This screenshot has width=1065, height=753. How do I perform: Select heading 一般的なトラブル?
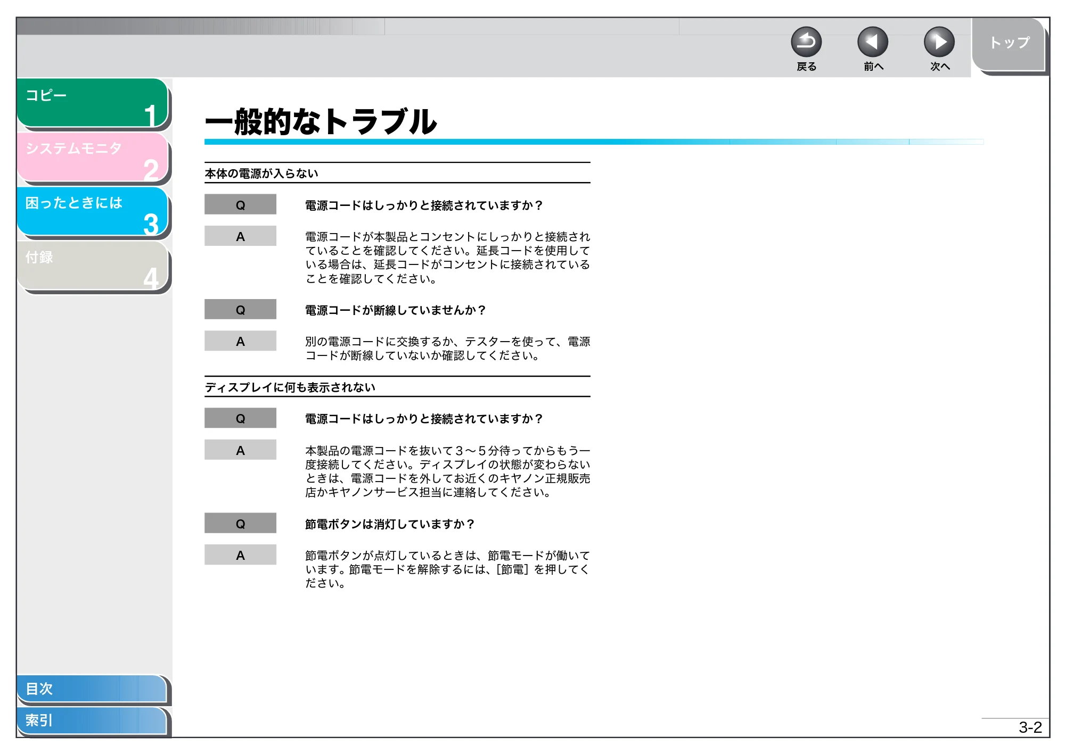(321, 121)
